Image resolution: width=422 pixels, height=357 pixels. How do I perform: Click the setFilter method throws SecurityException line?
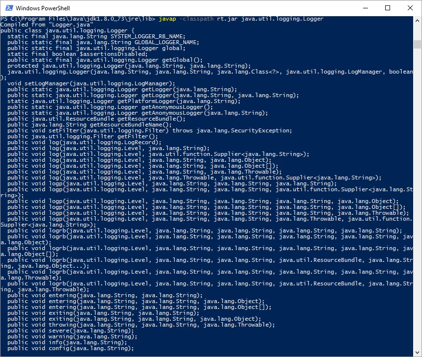(x=150, y=130)
